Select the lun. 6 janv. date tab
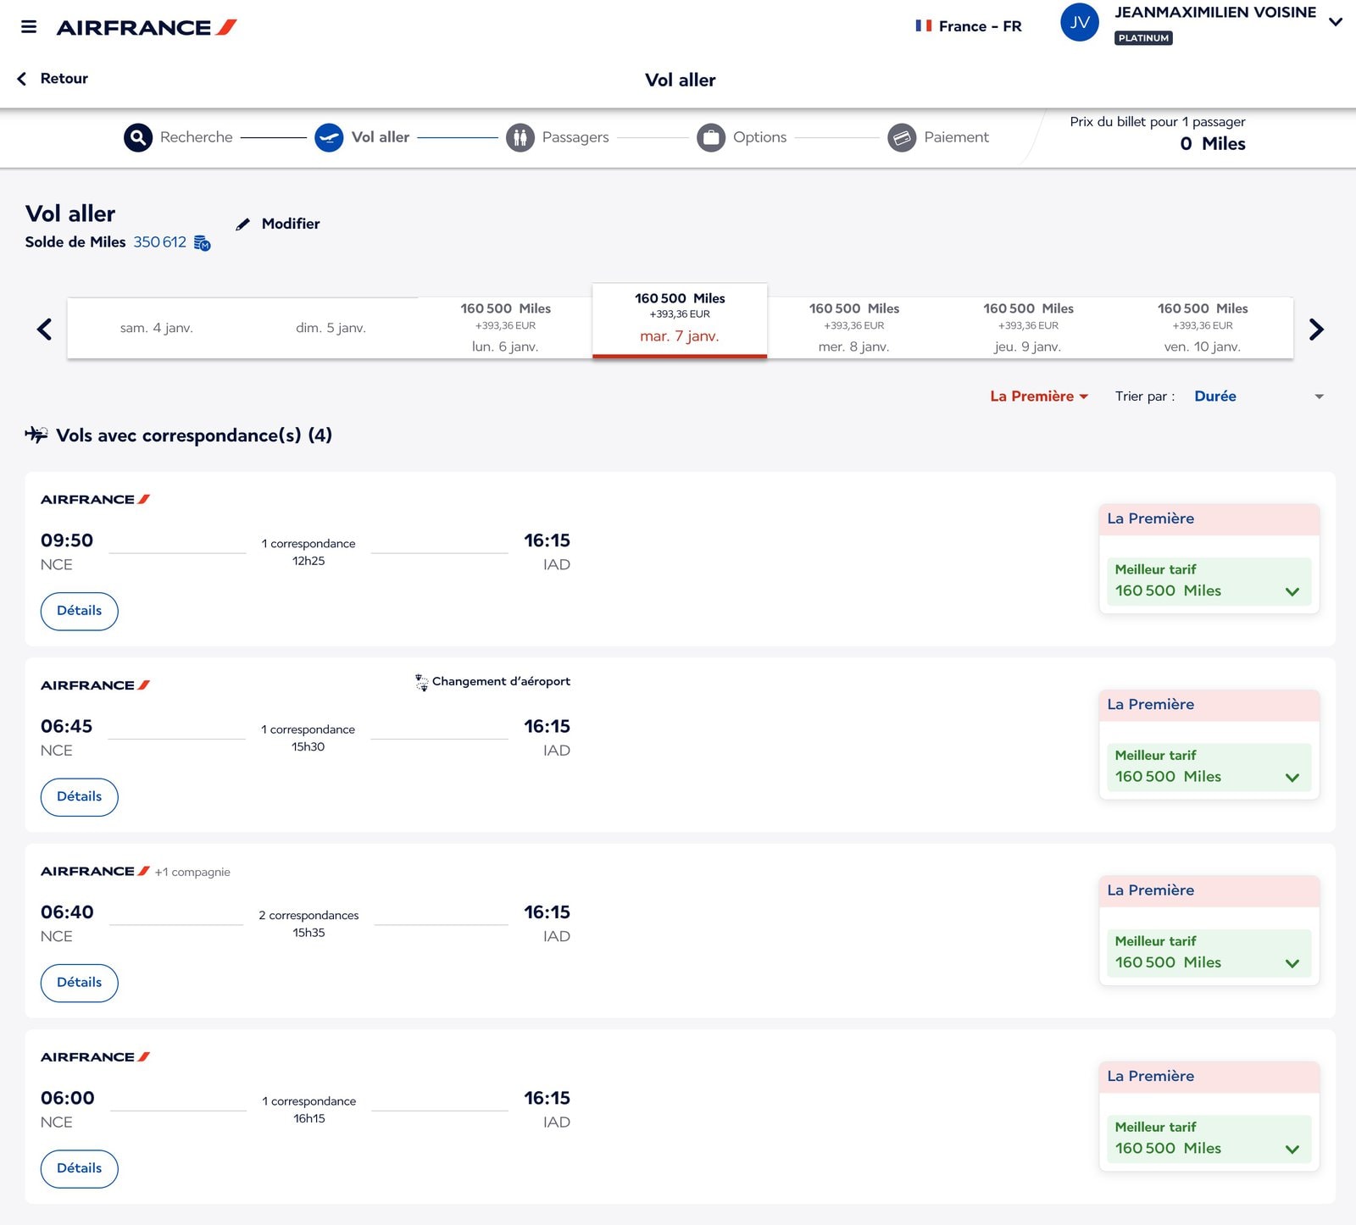This screenshot has height=1225, width=1356. [x=505, y=328]
